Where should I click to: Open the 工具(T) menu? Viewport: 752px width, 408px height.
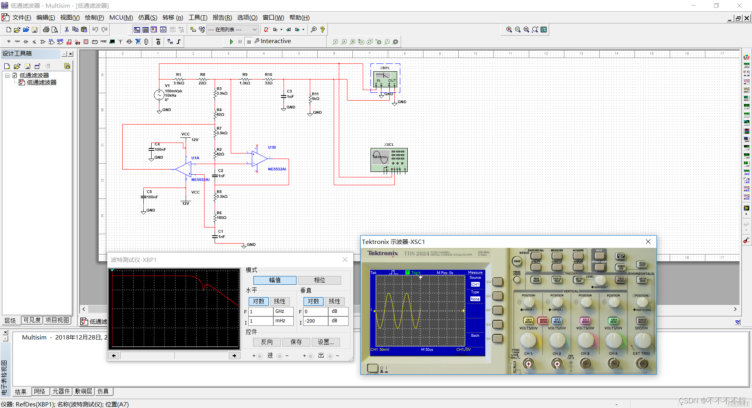coord(198,18)
